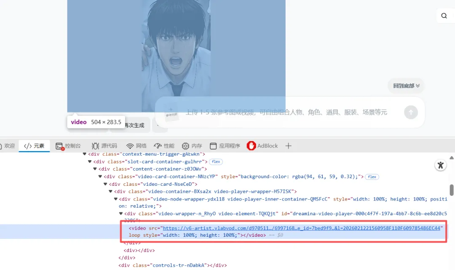Collapse the context-menu-trigger-gAtwkn div

[84, 154]
